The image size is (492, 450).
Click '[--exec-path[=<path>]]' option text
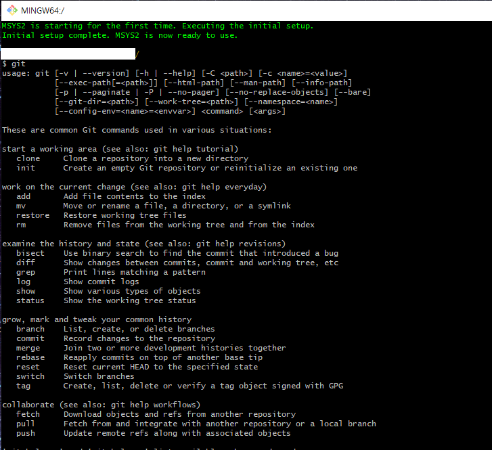[106, 83]
